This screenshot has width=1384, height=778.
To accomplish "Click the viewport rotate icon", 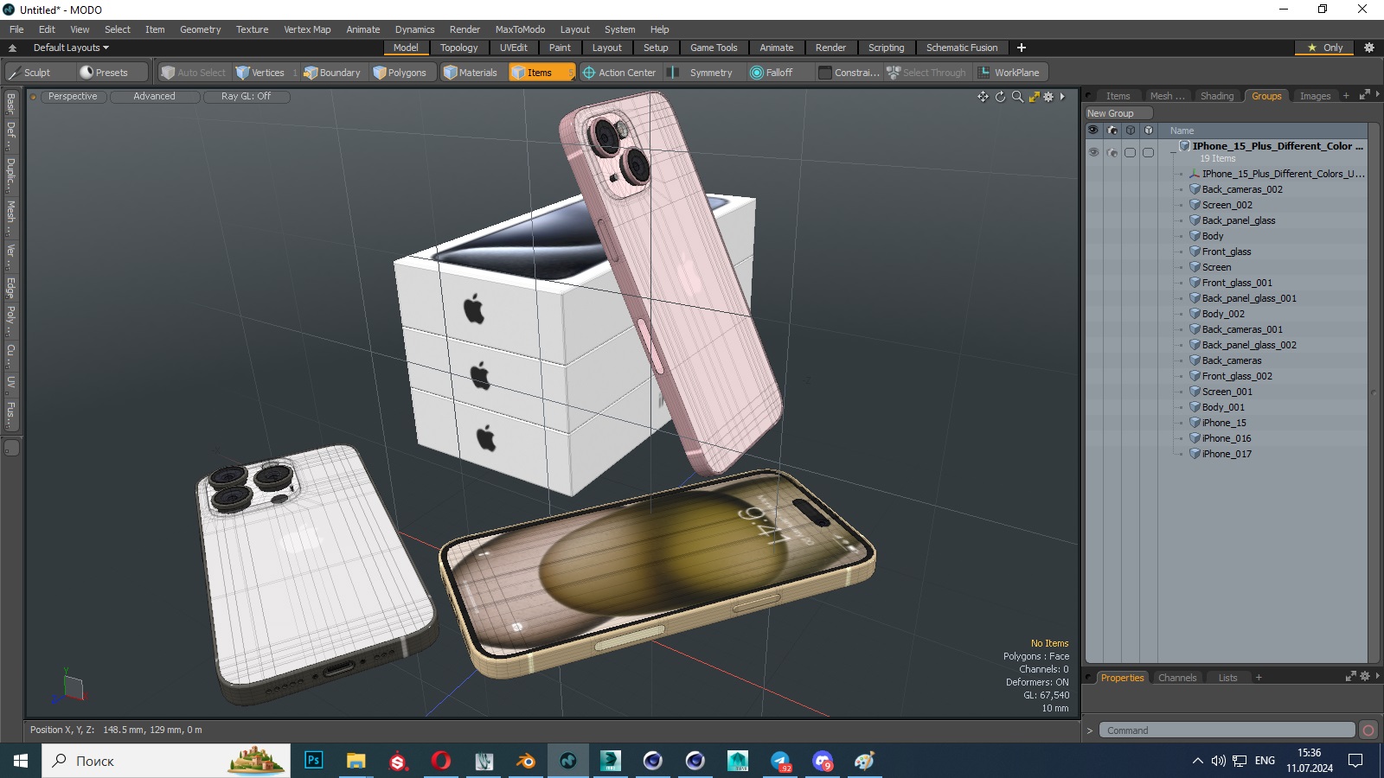I will click(1001, 97).
